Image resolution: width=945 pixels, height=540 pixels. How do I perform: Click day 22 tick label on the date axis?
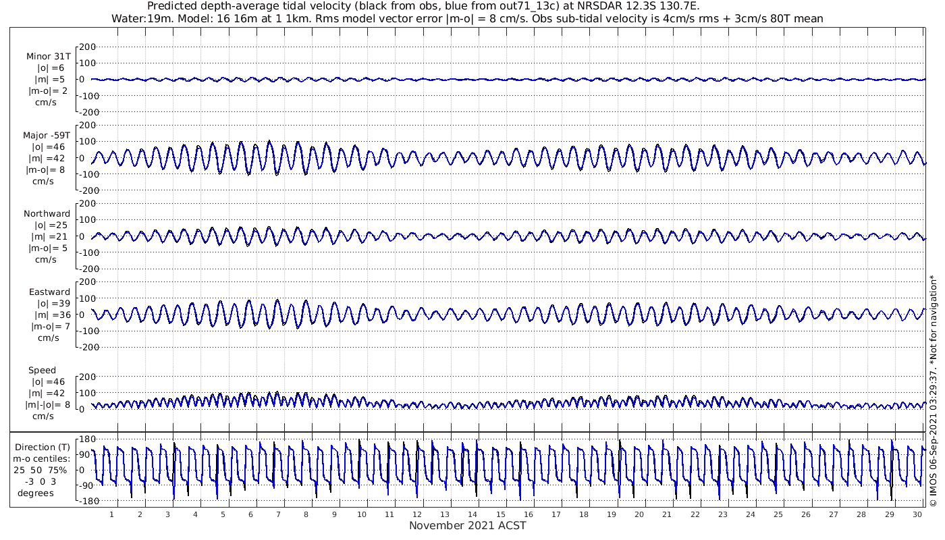point(695,514)
